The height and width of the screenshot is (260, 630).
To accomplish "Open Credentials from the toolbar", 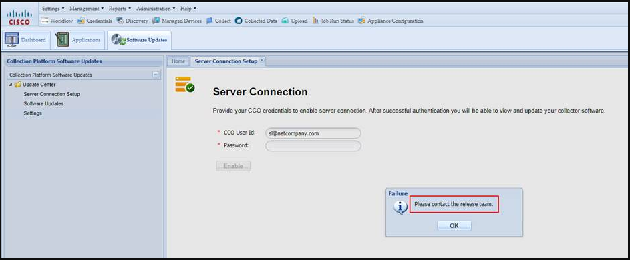I will 95,21.
